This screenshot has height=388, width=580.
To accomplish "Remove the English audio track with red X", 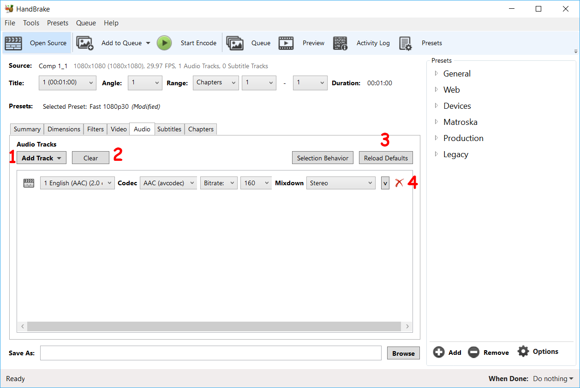I will coord(399,183).
